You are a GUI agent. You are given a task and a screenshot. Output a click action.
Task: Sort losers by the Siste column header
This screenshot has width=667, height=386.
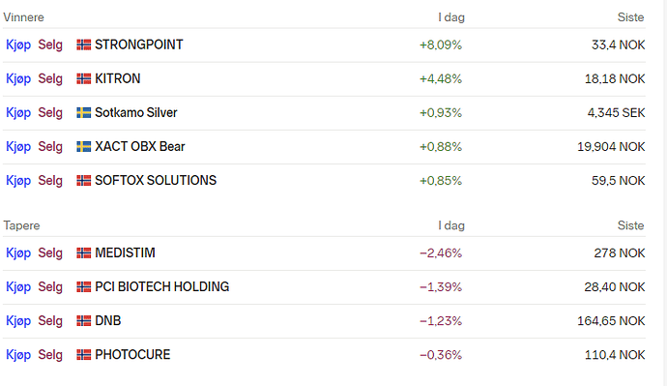click(631, 225)
